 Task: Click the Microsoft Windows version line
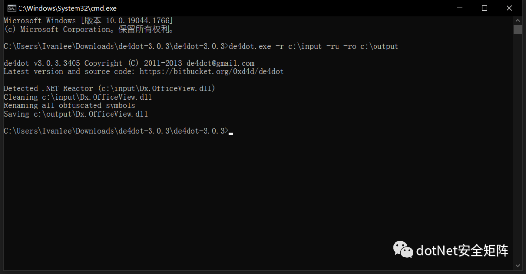[88, 21]
